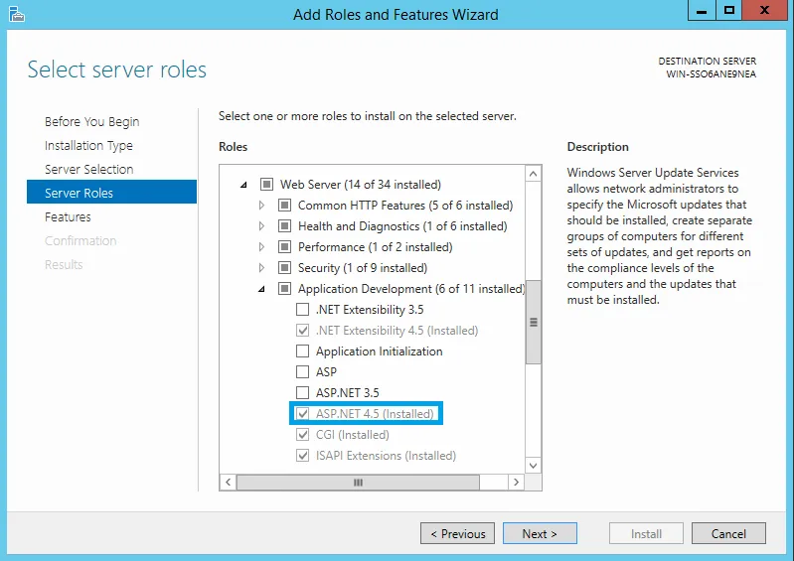Screen dimensions: 794x561
Task: Collapse Application Development node
Action: pos(262,289)
